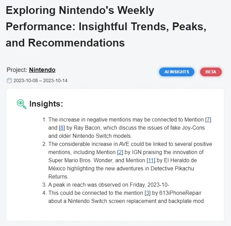Open mention reference [8] by Ray Bacon

62,128
